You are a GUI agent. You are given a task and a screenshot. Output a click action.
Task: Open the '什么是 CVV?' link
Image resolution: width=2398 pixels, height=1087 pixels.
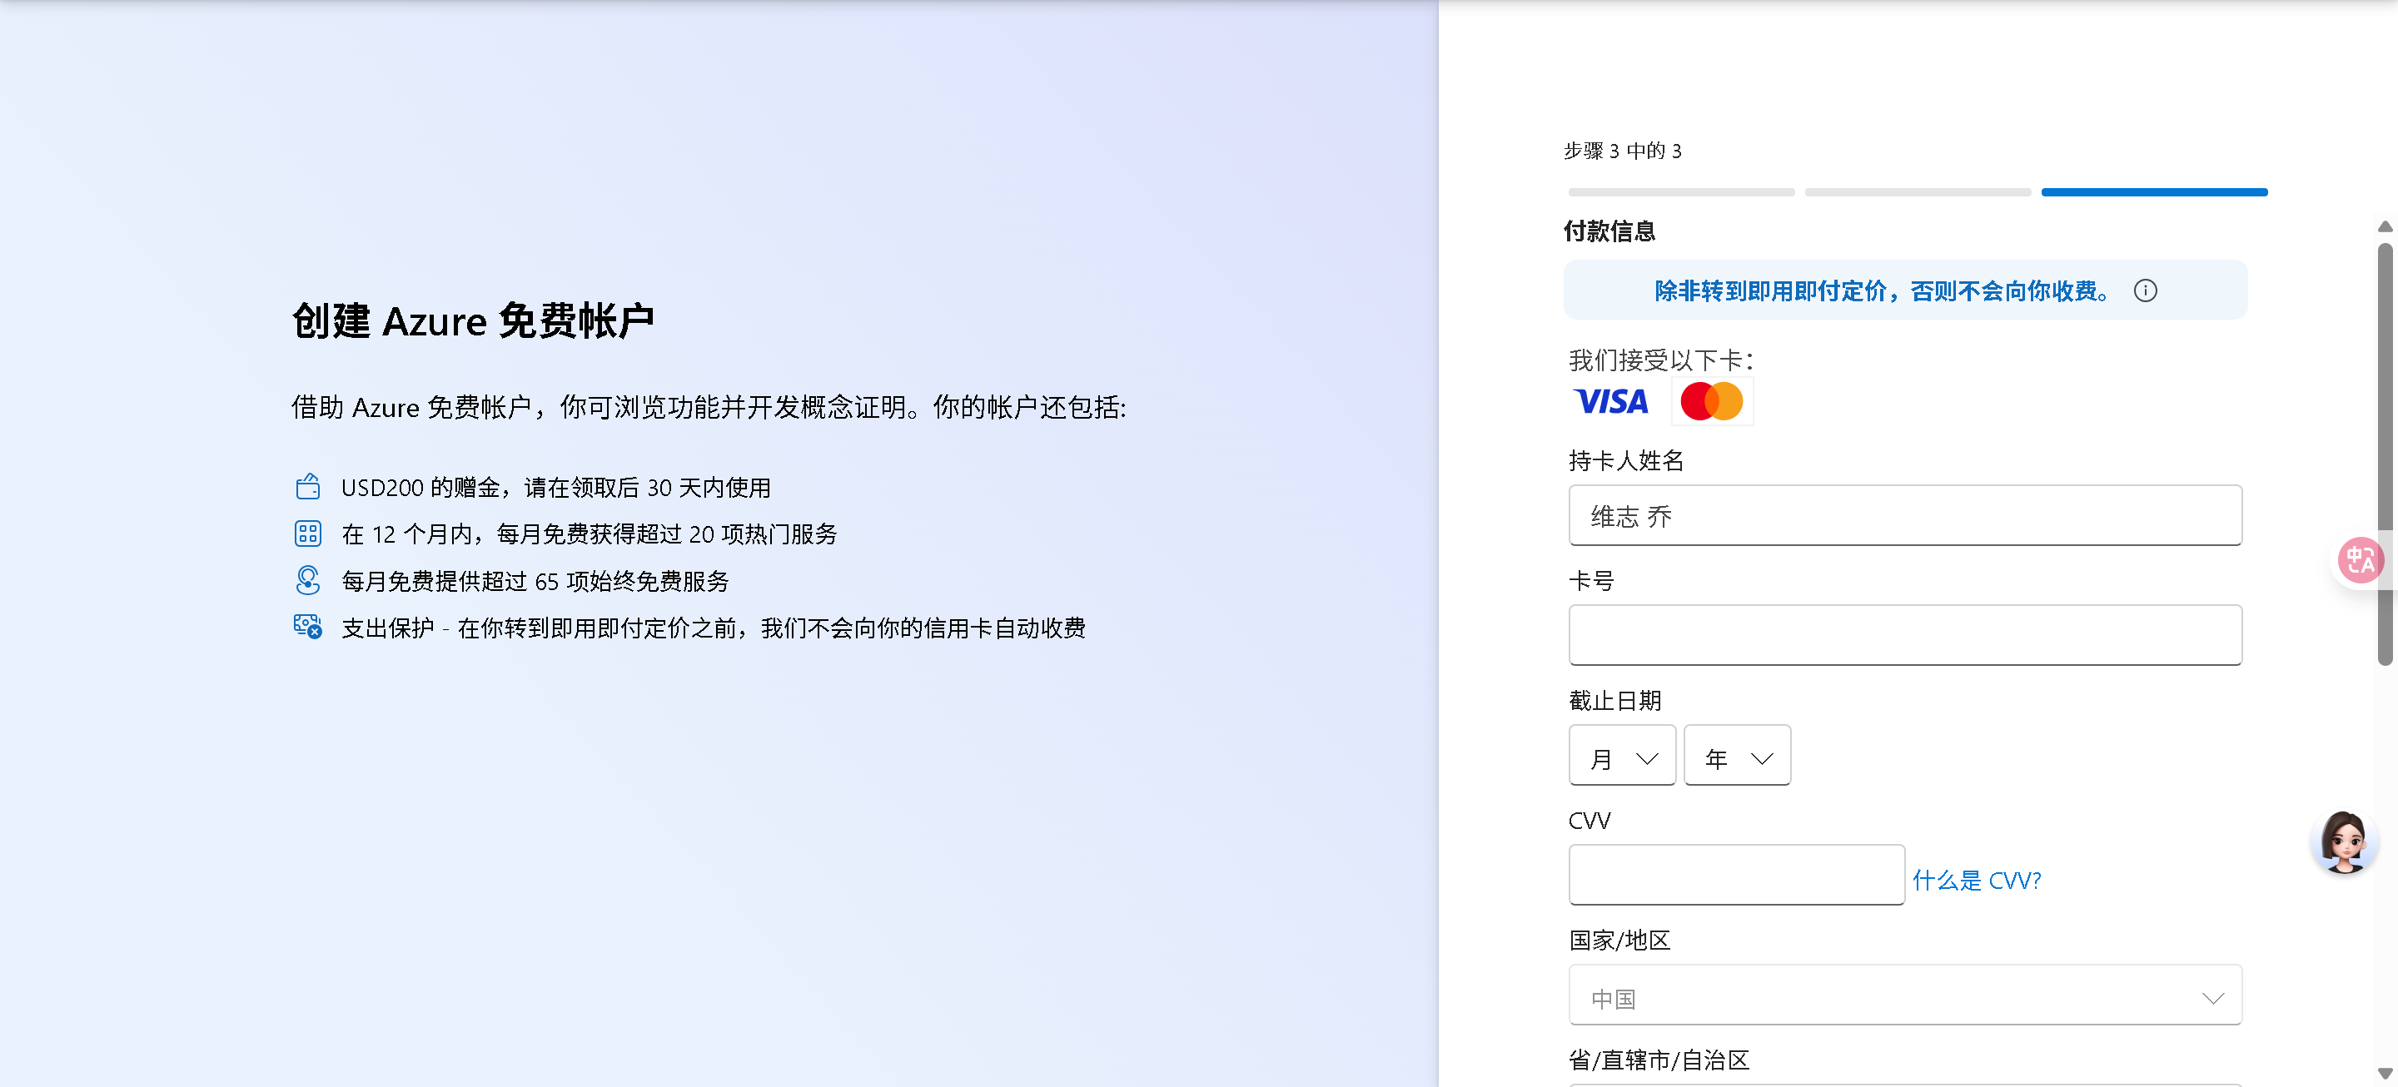click(1977, 881)
